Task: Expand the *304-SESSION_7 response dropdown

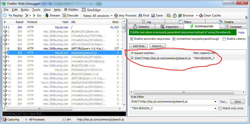Action: 215,108
